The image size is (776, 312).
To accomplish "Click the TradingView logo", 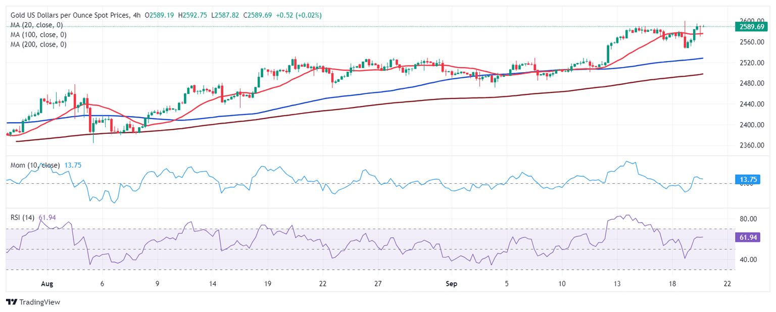I will click(12, 302).
